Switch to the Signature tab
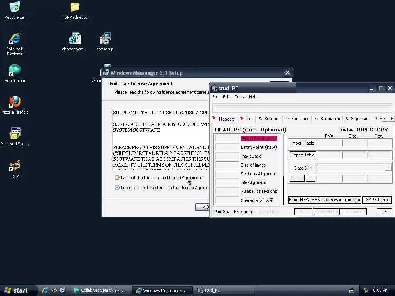Screen dimensions: 395x296 tap(358, 119)
